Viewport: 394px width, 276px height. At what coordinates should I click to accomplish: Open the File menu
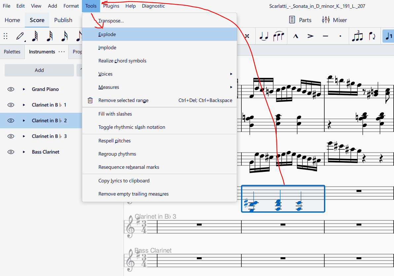(x=7, y=6)
